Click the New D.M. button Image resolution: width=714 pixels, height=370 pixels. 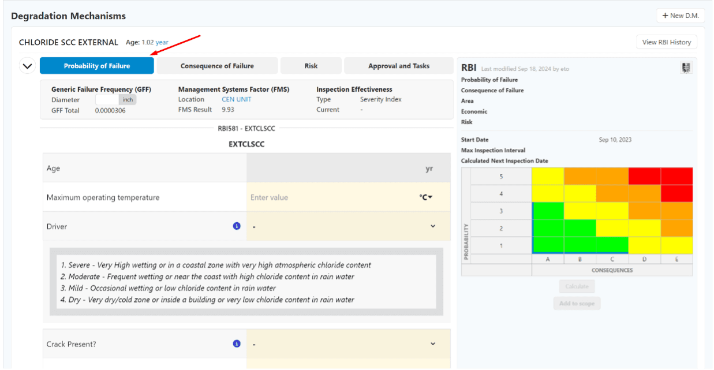point(681,16)
